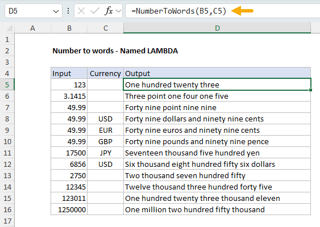The width and height of the screenshot is (320, 227).
Task: Click the 'Input' header cell
Action: click(x=69, y=73)
